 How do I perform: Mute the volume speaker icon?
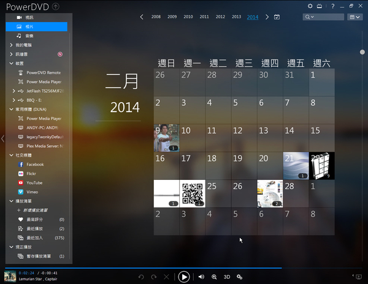[x=201, y=277]
